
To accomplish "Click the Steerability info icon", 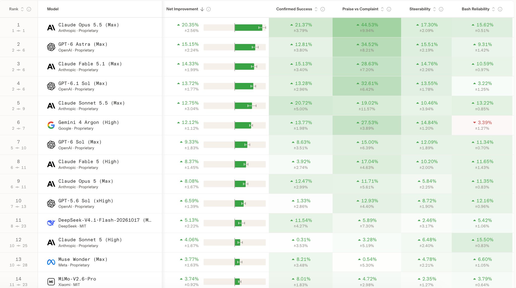I will click(441, 9).
